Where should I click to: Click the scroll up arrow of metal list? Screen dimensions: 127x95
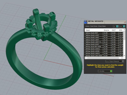124,30
